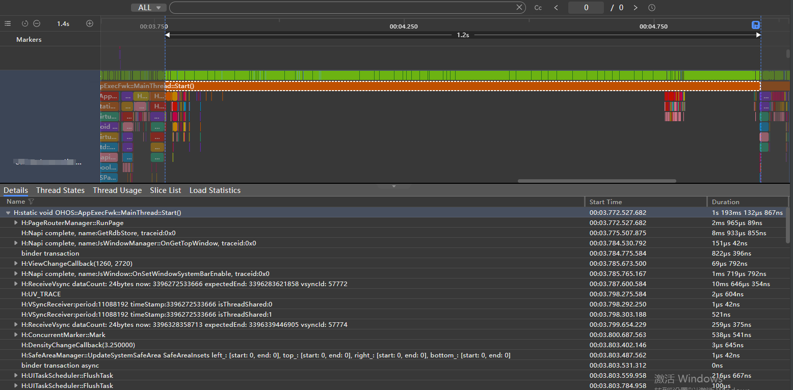The image size is (793, 390).
Task: Click start time cell 00:03.775.507.875
Action: point(618,233)
